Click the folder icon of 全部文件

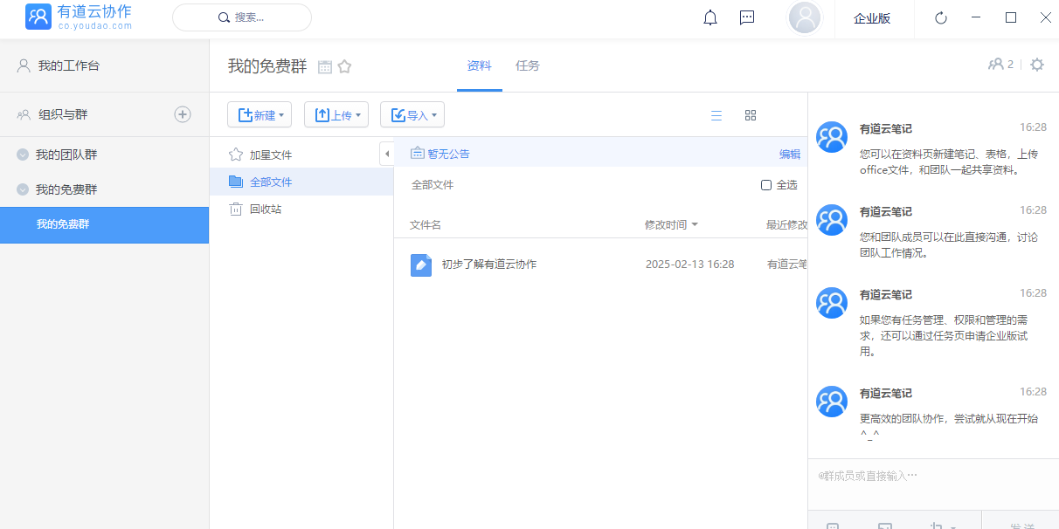point(235,182)
